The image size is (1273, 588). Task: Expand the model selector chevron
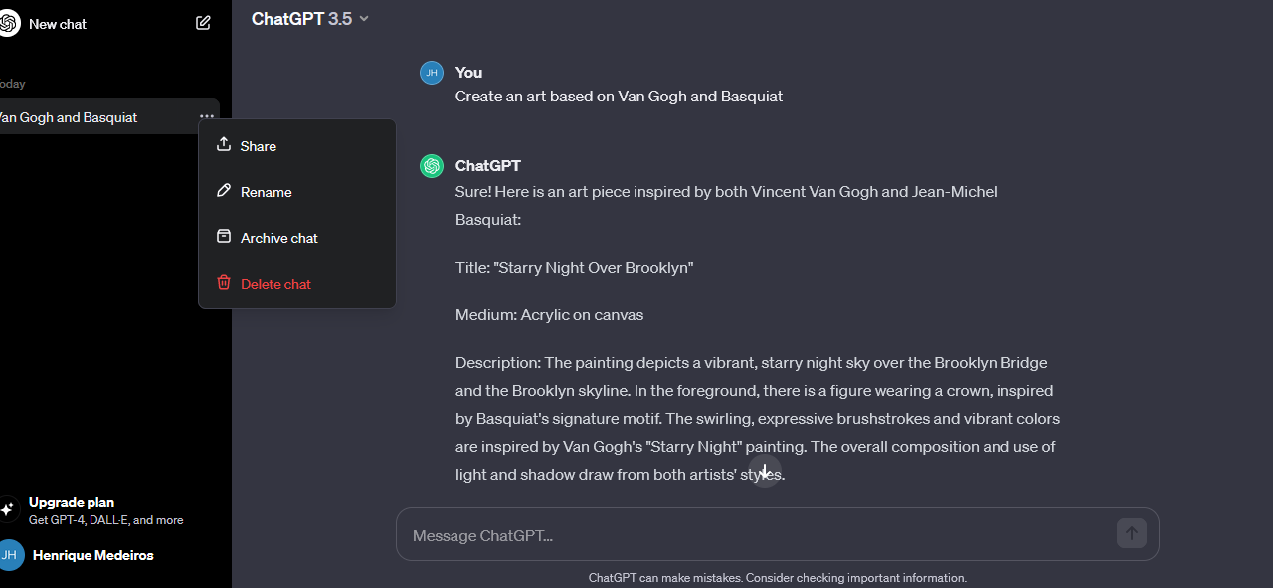click(x=364, y=19)
